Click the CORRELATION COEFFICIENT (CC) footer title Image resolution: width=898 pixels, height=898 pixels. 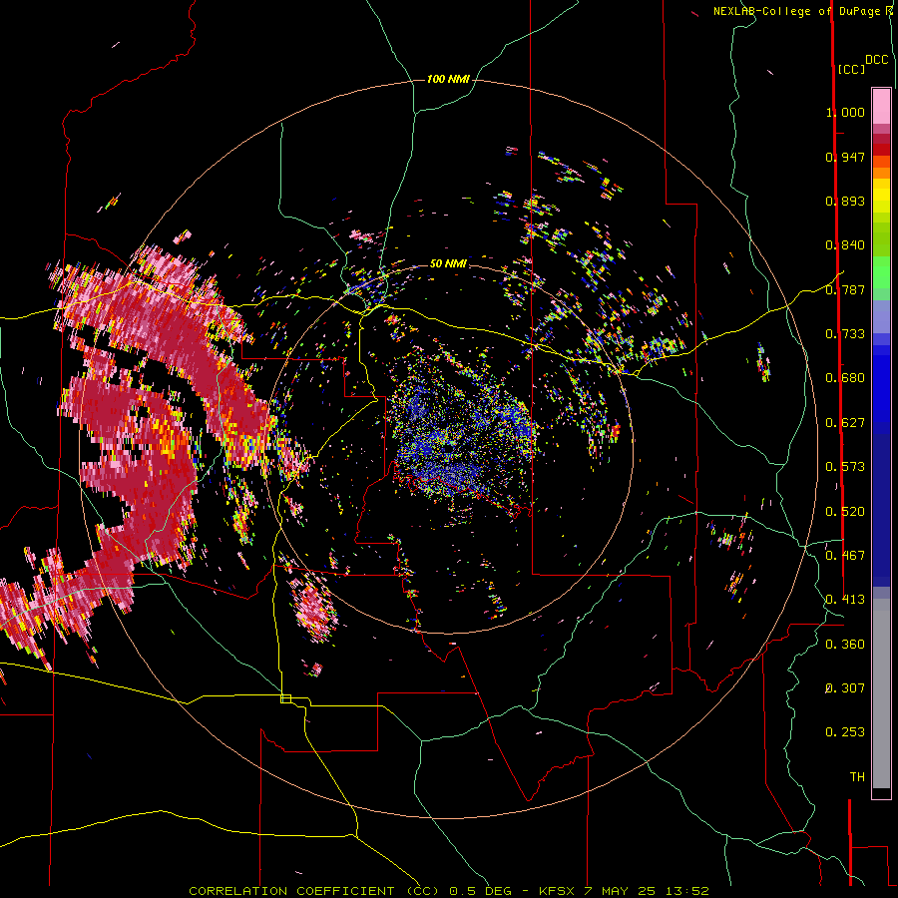314,891
